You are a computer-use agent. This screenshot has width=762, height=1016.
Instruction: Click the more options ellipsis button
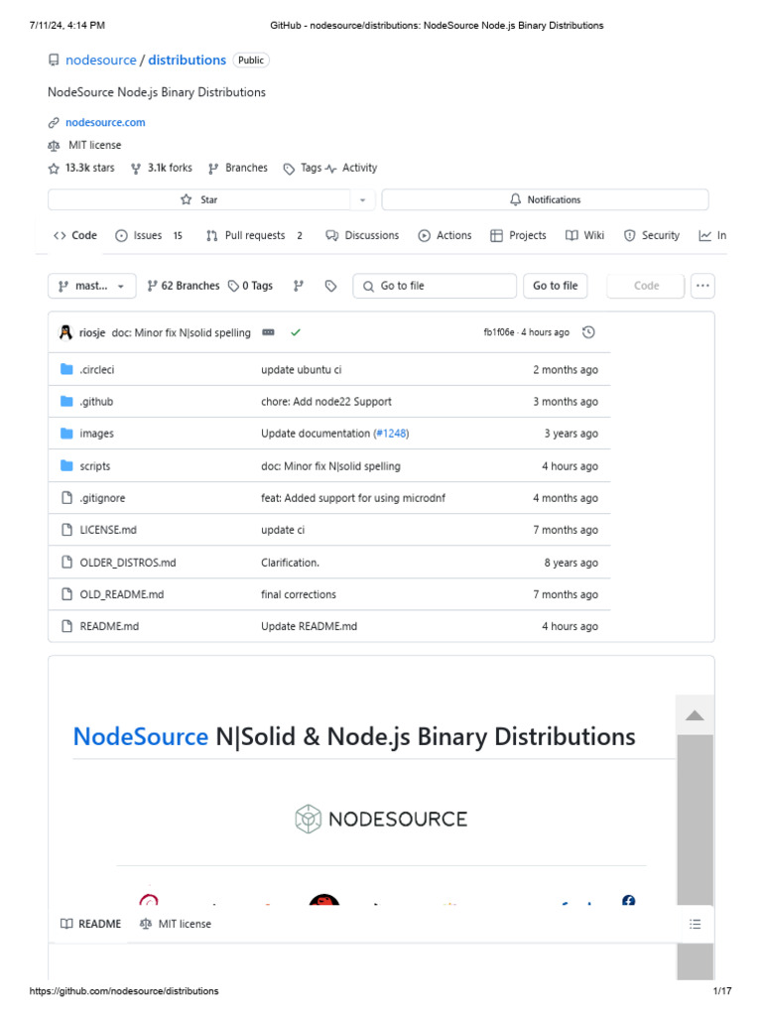tap(702, 286)
